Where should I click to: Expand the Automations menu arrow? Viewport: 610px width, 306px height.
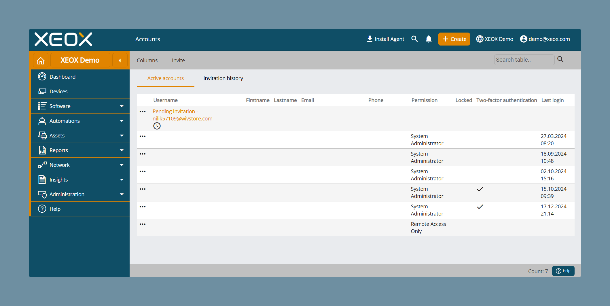coord(122,121)
